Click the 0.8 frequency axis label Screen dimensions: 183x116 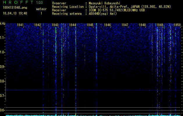tap(2, 81)
